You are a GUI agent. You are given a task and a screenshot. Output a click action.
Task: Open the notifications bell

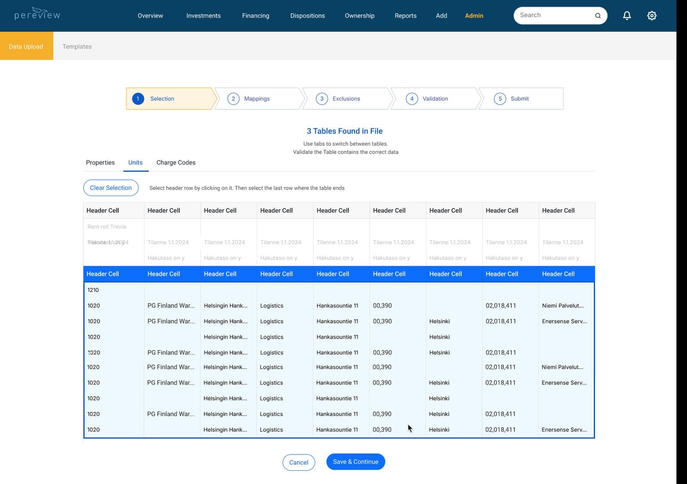(627, 15)
